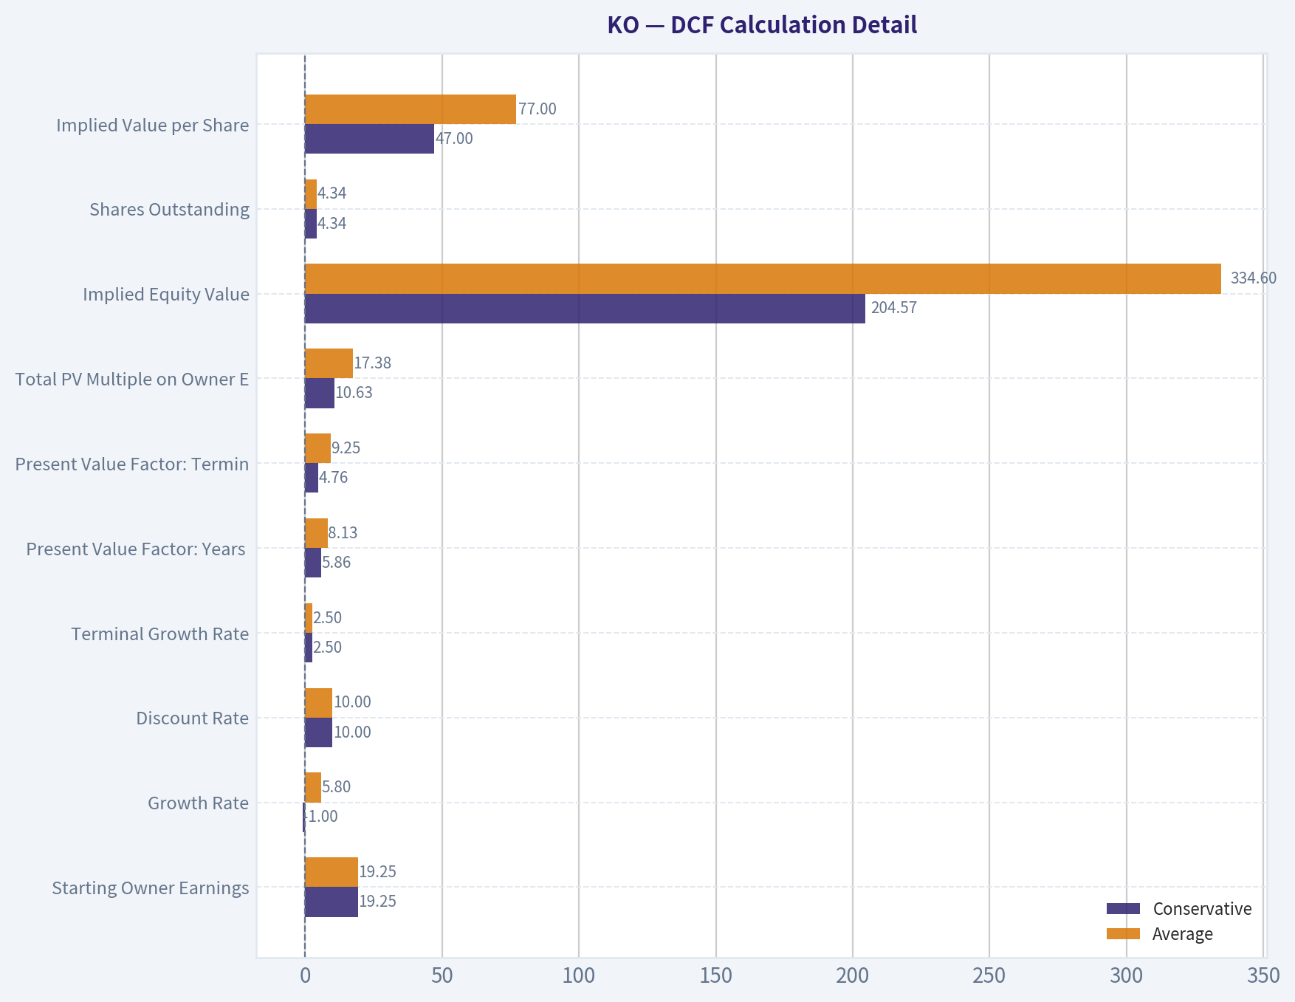Click the x-axis tick label 200
Image resolution: width=1295 pixels, height=1002 pixels.
[853, 976]
